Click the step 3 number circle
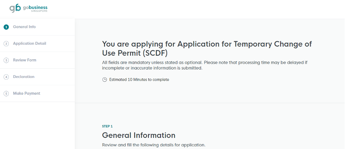The height and width of the screenshot is (149, 345). (6, 60)
